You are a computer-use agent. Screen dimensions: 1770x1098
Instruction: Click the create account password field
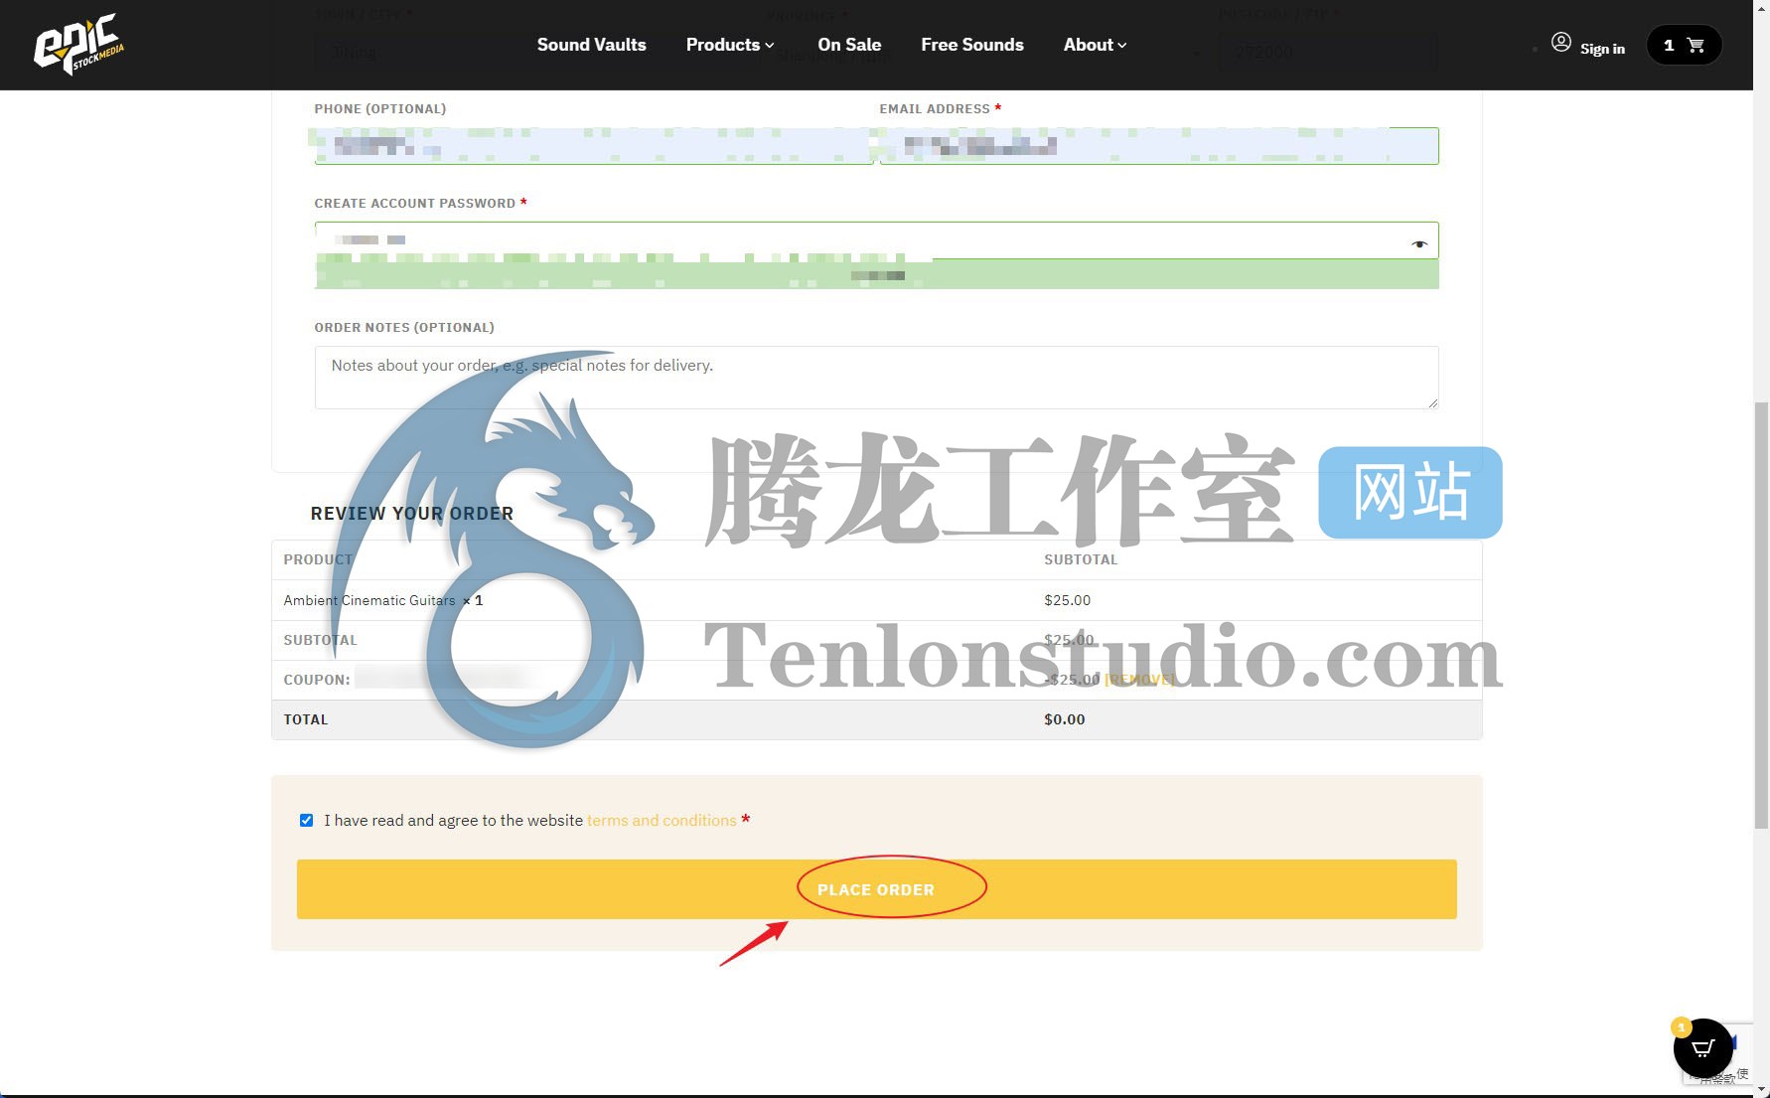[876, 240]
